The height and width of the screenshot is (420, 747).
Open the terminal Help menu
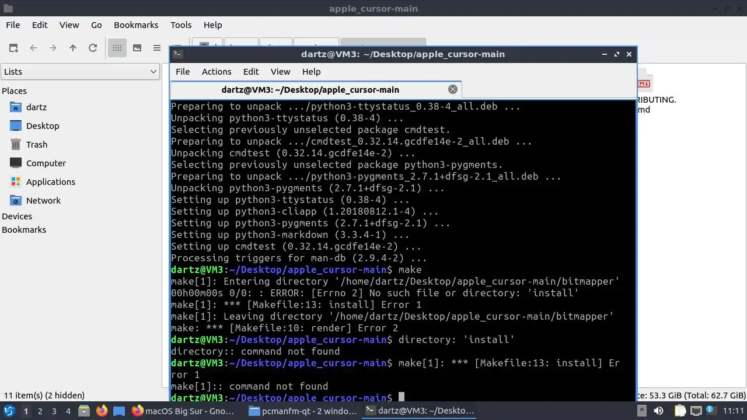(311, 72)
